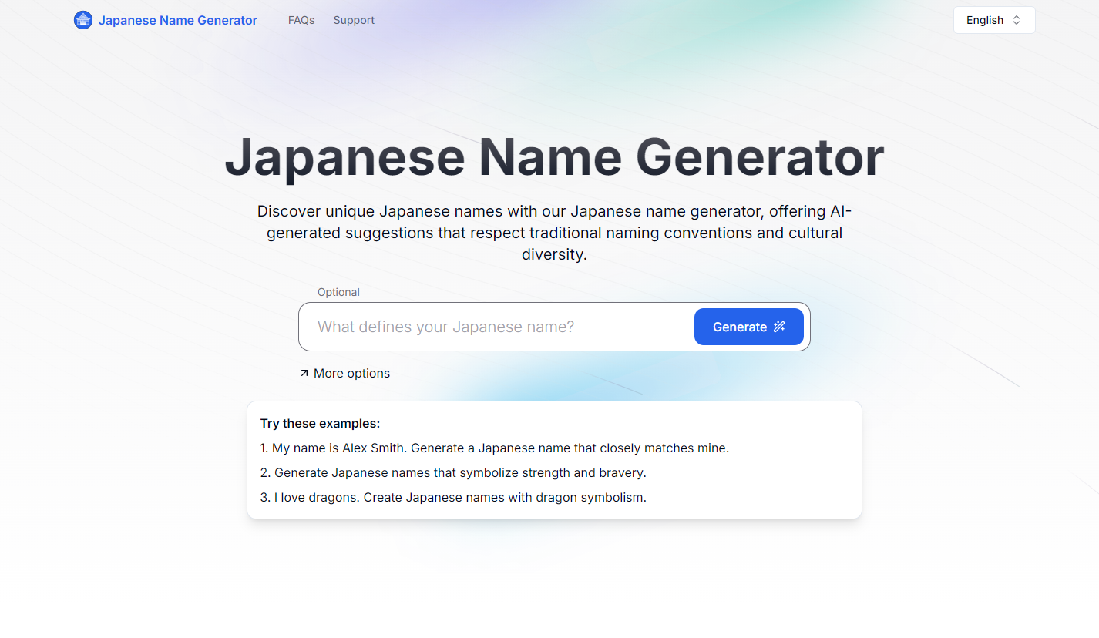
Task: Expand More options
Action: 345,373
